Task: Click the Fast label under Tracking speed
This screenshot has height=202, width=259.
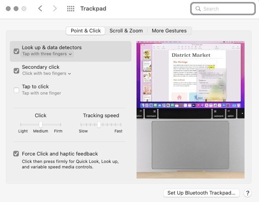Action: (118, 131)
